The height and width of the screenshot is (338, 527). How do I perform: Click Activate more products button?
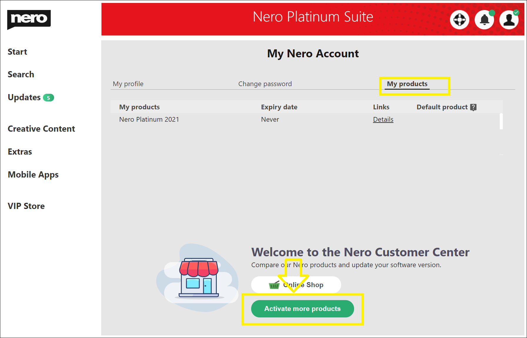click(302, 309)
